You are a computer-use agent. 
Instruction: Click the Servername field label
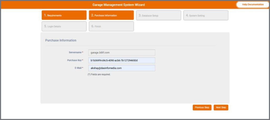[x=75, y=52]
